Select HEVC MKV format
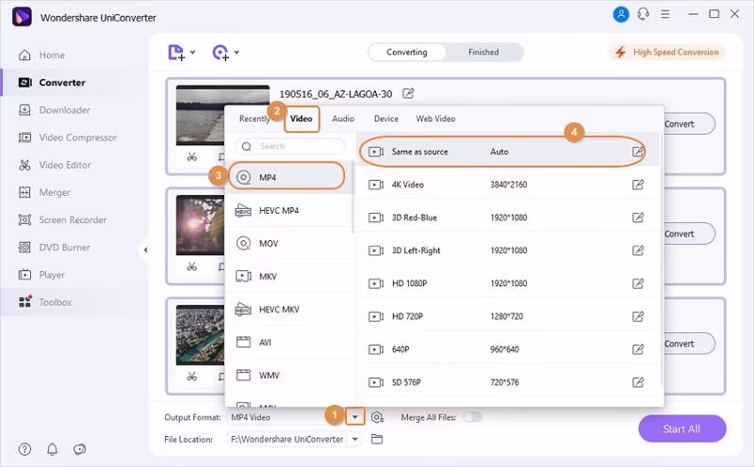The width and height of the screenshot is (754, 467). coord(290,310)
